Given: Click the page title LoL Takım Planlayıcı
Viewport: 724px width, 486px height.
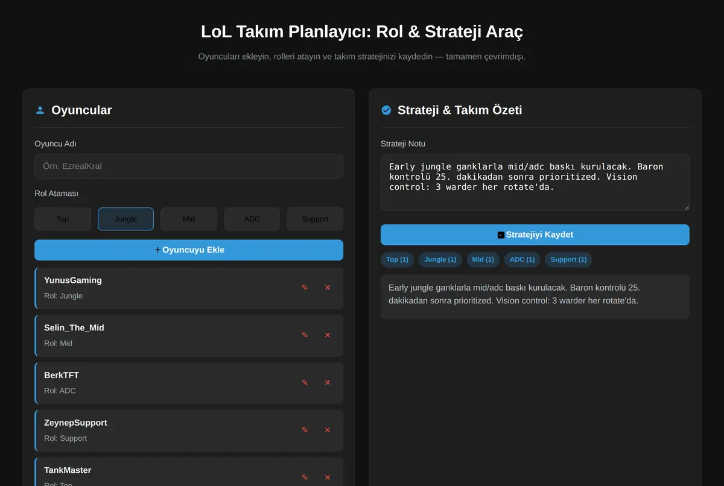Looking at the screenshot, I should coord(362,32).
